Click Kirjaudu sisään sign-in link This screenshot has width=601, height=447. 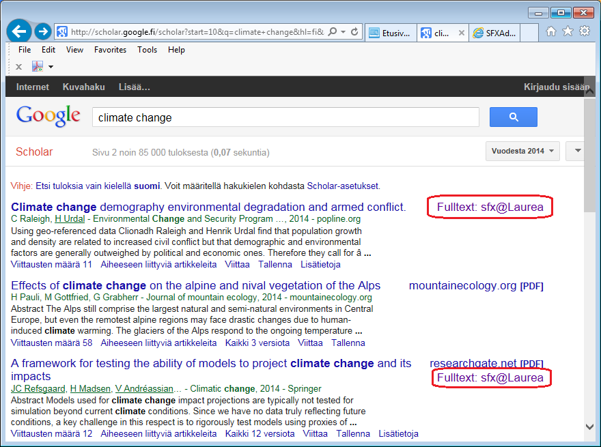click(x=556, y=87)
